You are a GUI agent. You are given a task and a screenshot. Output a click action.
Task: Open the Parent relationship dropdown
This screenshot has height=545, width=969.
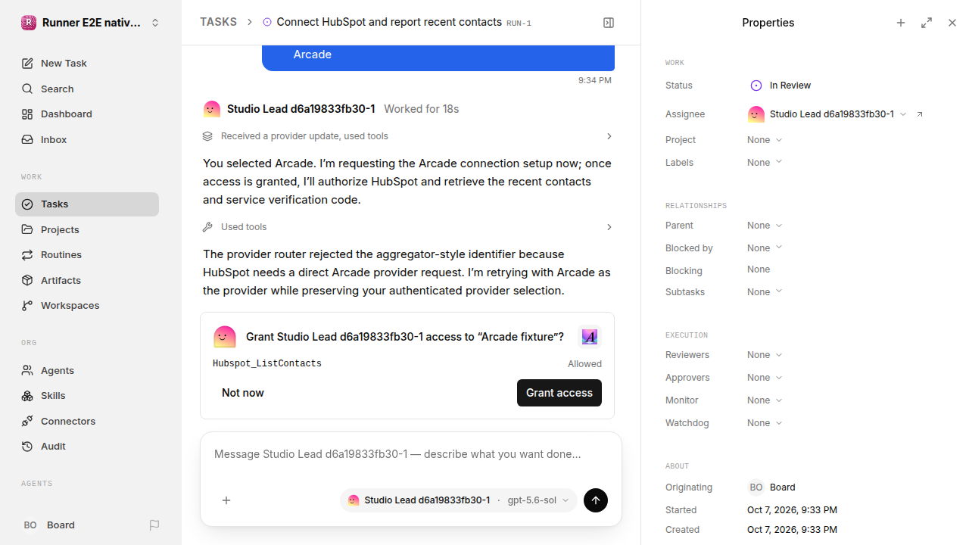click(765, 226)
